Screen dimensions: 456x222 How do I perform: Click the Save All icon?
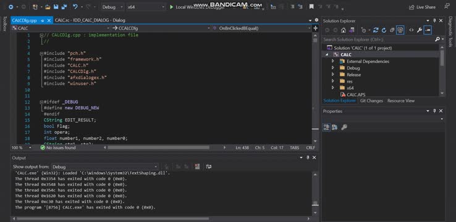coord(64,7)
